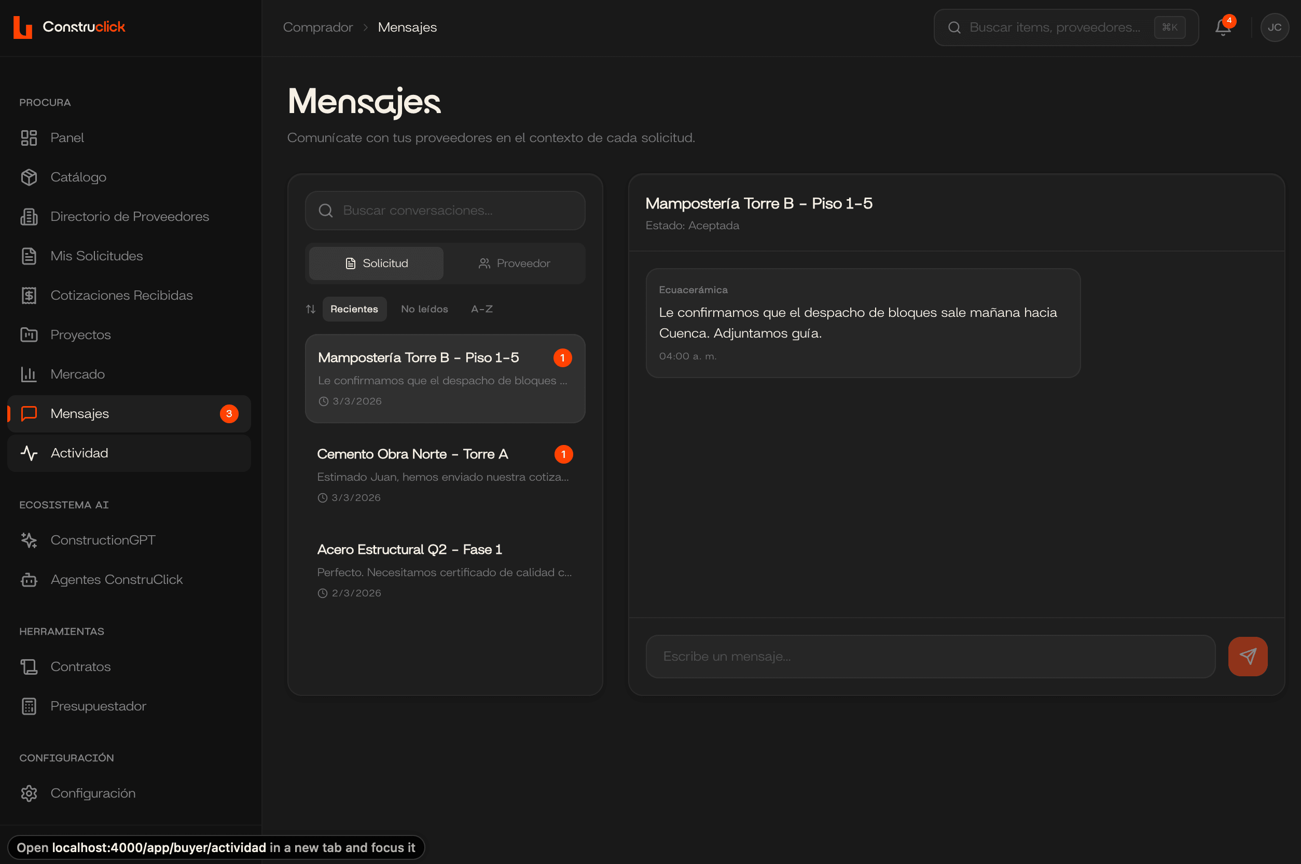The image size is (1301, 864).
Task: Click the ECOSISTEMA AI section heading
Action: click(x=64, y=505)
